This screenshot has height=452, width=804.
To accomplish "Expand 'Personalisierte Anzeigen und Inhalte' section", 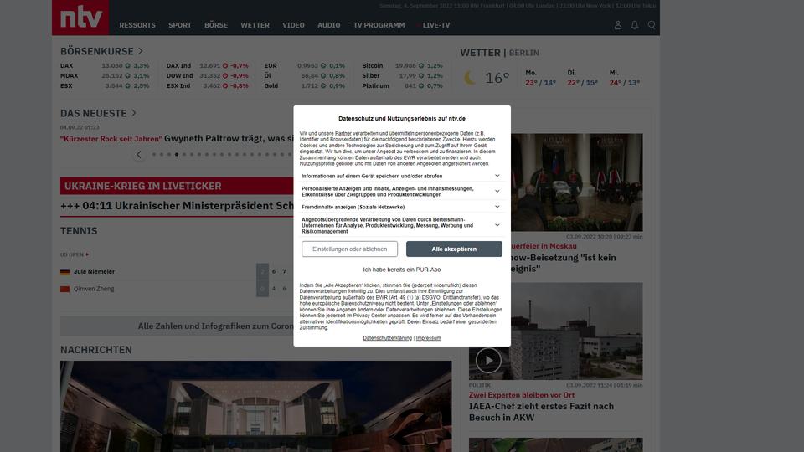I will click(x=401, y=192).
